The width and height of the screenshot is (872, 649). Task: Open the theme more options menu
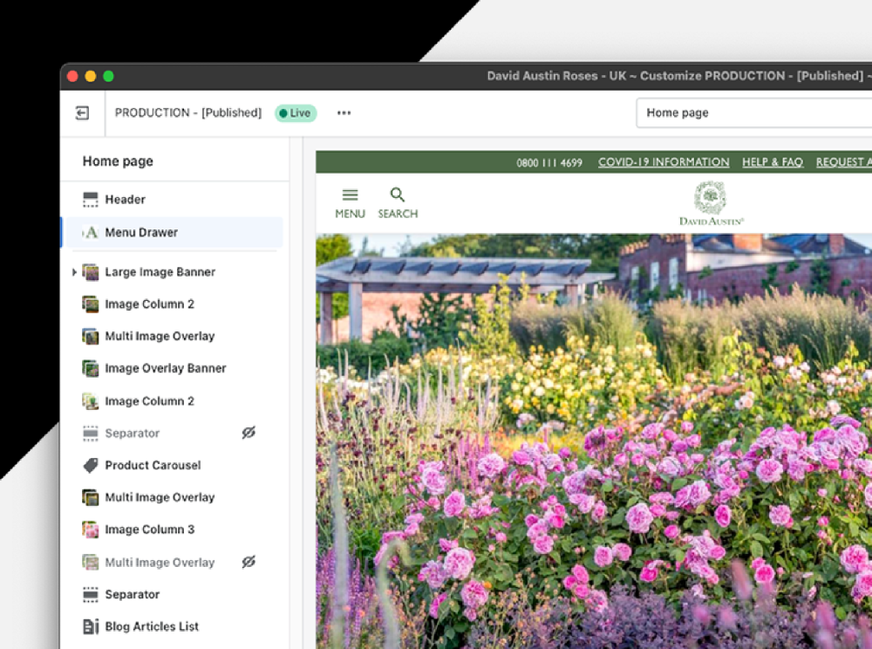pos(343,113)
